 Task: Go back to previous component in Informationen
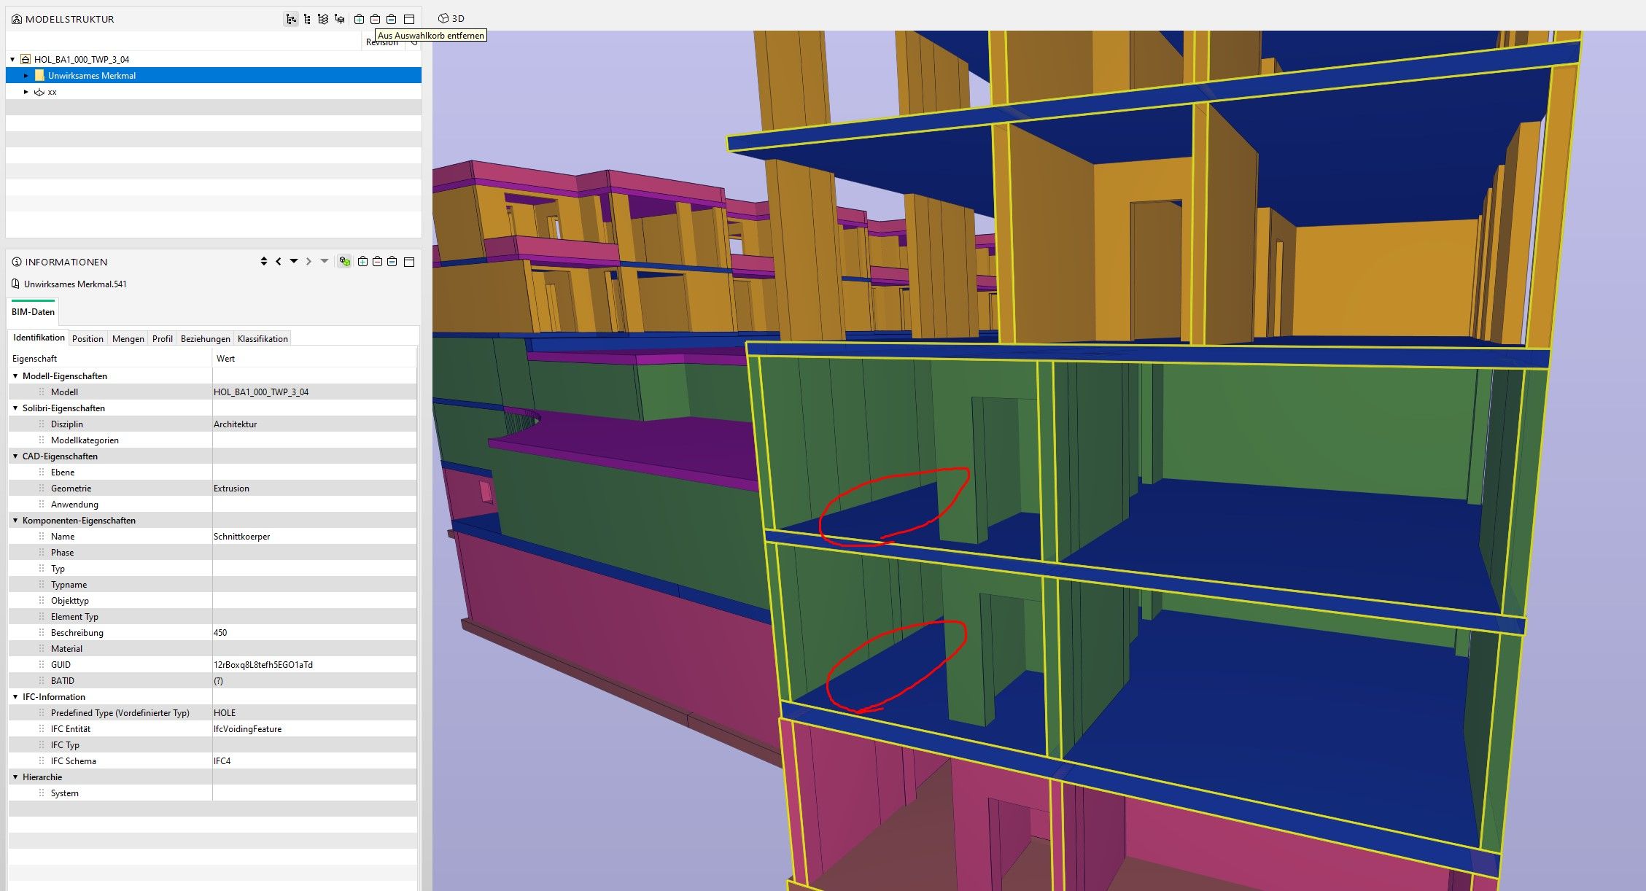click(x=278, y=261)
